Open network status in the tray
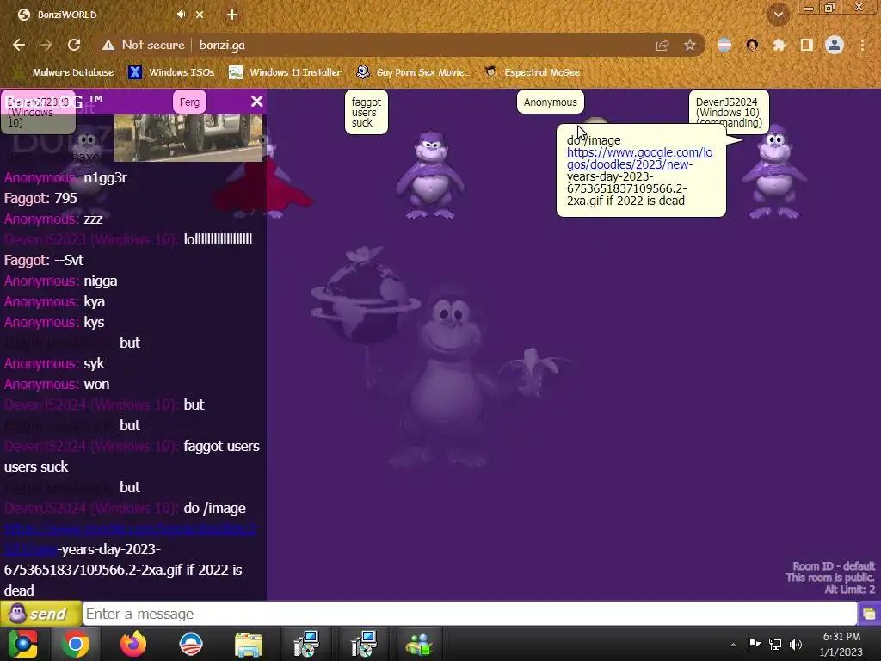Screen dimensions: 881x661 tap(775, 644)
